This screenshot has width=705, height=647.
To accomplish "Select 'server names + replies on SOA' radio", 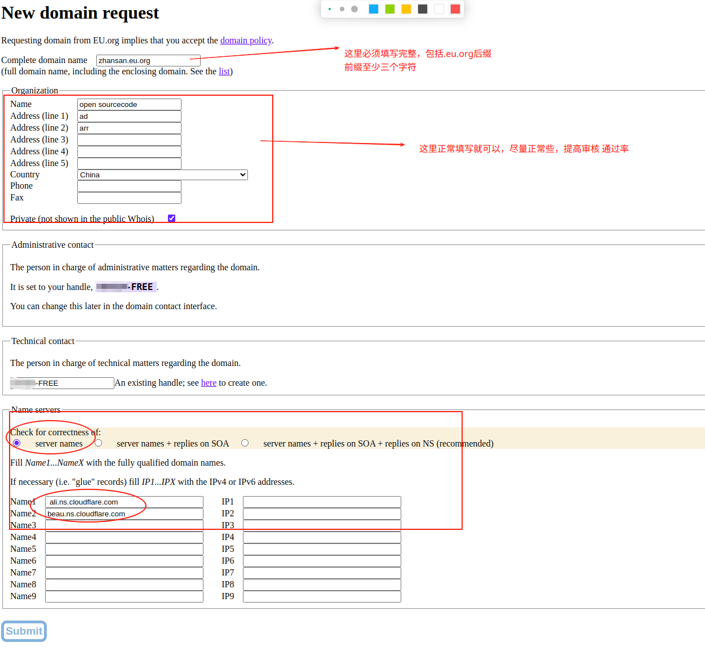I will click(99, 443).
